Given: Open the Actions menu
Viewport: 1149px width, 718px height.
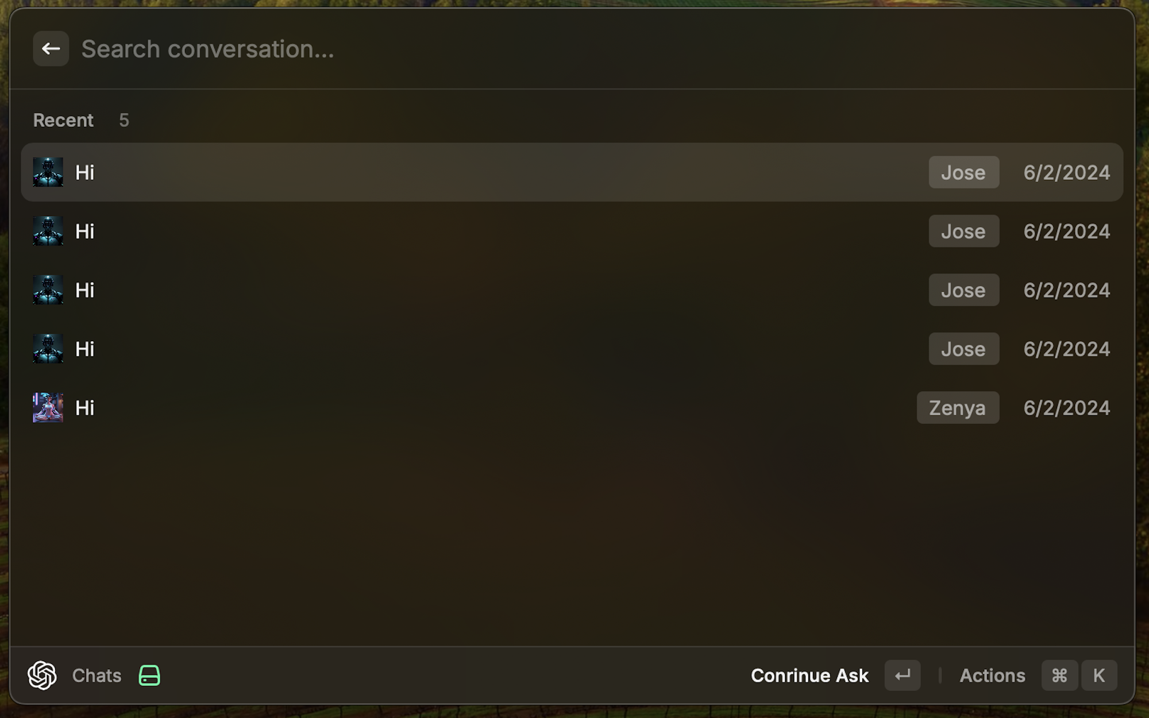Looking at the screenshot, I should (x=992, y=675).
